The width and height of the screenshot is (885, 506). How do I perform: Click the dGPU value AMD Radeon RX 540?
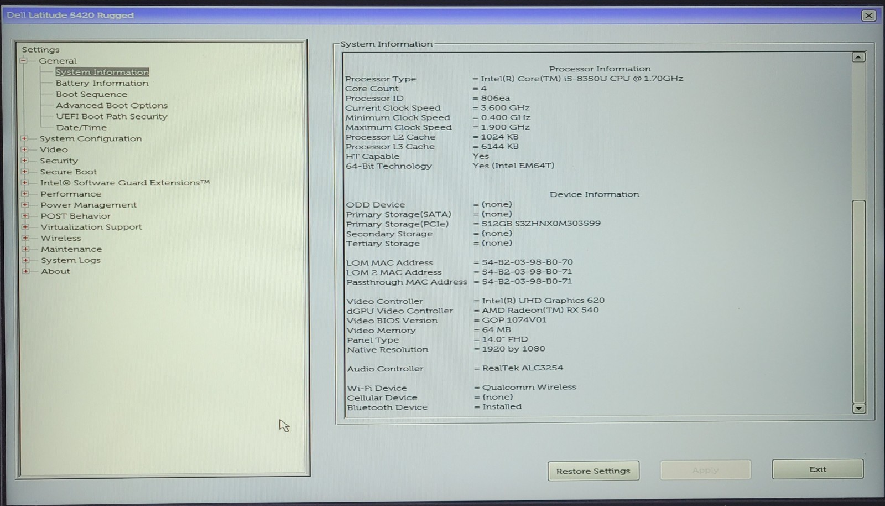click(540, 310)
